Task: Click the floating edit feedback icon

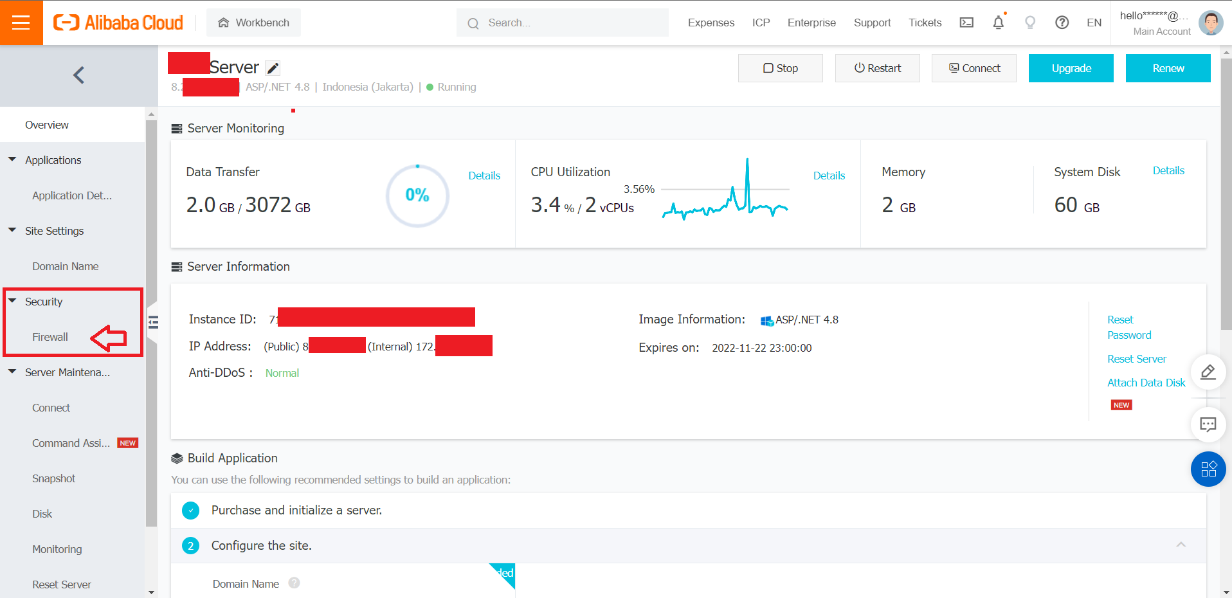Action: [x=1208, y=372]
